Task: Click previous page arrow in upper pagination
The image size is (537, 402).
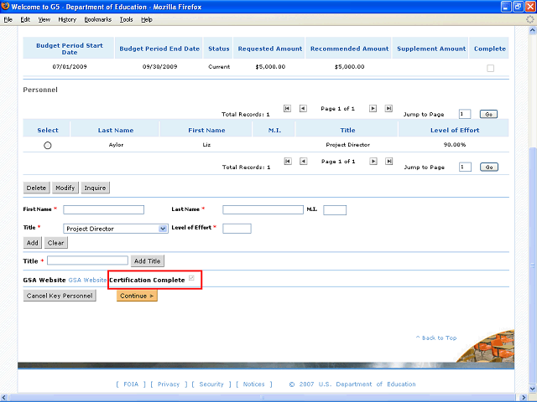Action: point(303,108)
